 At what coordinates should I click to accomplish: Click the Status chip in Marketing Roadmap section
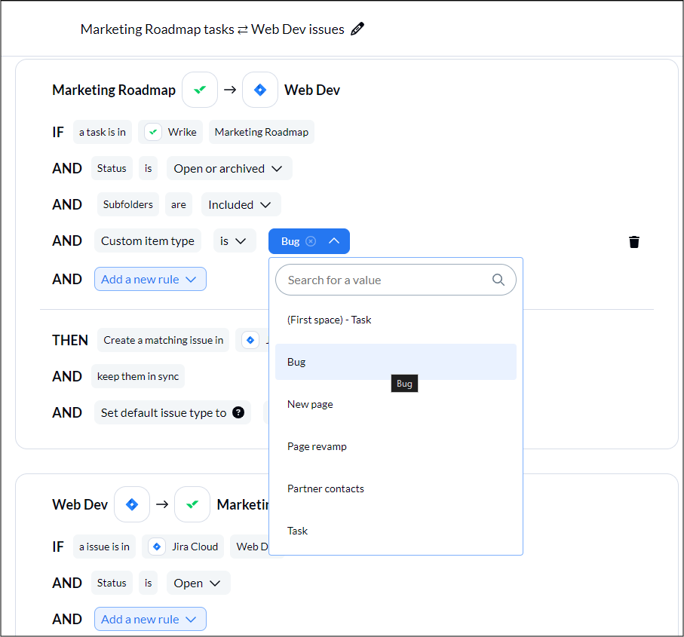pyautogui.click(x=112, y=168)
